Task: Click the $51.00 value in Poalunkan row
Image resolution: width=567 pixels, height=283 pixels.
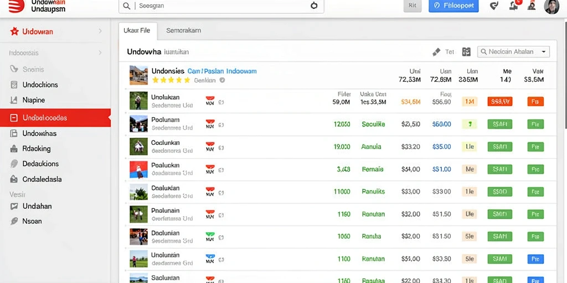Action: click(x=441, y=169)
